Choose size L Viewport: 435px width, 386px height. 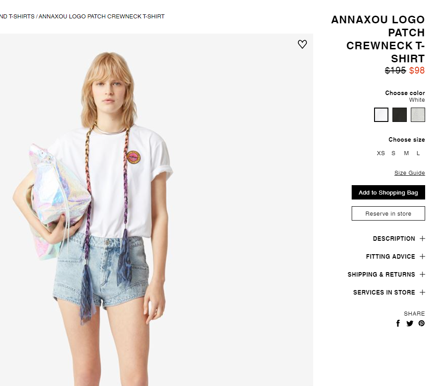pos(418,153)
